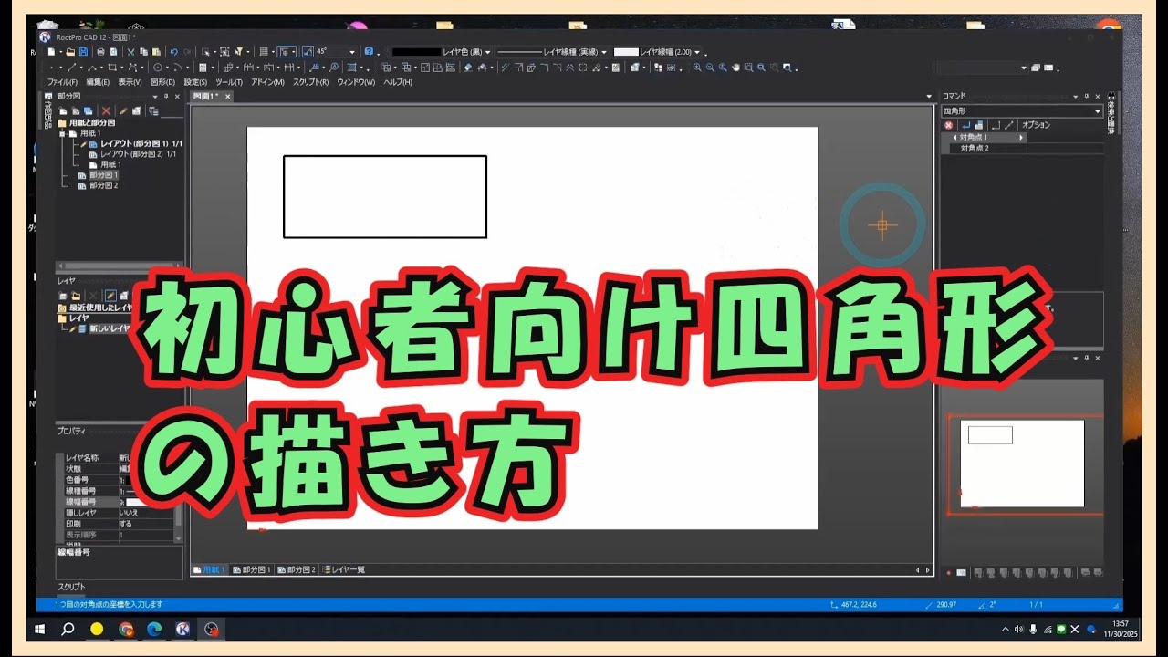Select レイアウト (部分図 2) 1/1 tree item
1168x657 pixels.
(x=138, y=154)
